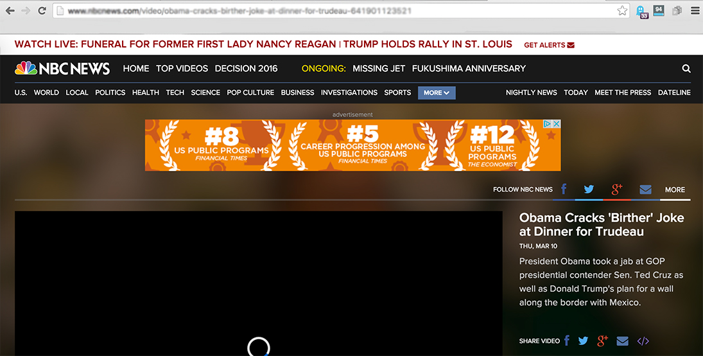The image size is (703, 356).
Task: Open TOP VIDEOS section
Action: point(182,68)
